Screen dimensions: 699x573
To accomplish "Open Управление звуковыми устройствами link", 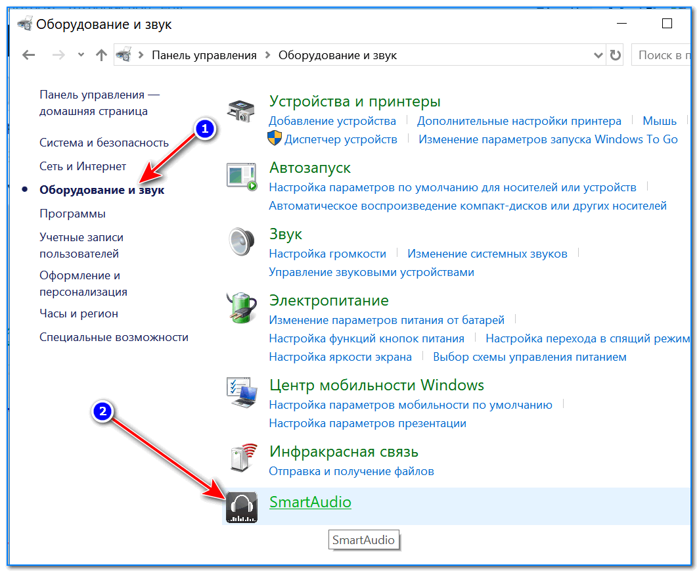I will [371, 272].
